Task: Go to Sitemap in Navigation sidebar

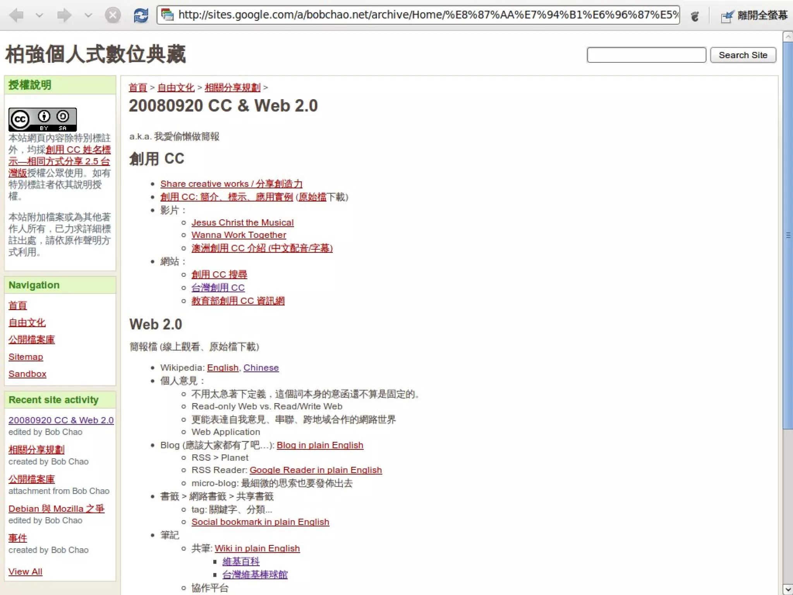Action: tap(26, 357)
